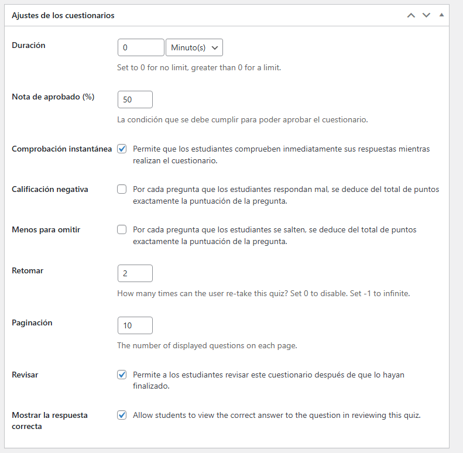
Task: Collapse the Ajustes de los cuestionarios panel
Action: click(x=441, y=15)
